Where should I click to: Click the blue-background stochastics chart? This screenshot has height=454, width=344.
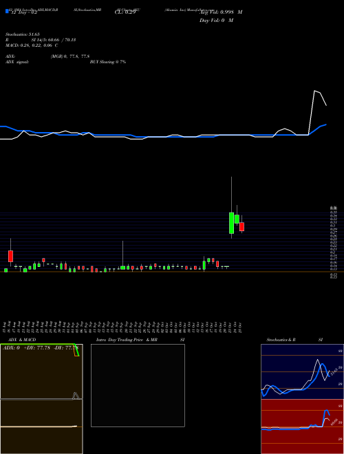(302, 371)
